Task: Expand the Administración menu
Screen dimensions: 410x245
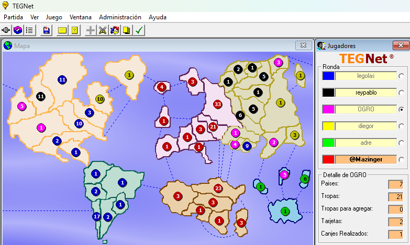Action: coord(120,17)
